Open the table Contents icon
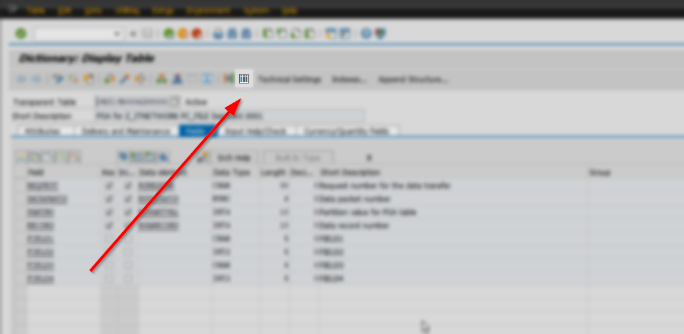 244,78
